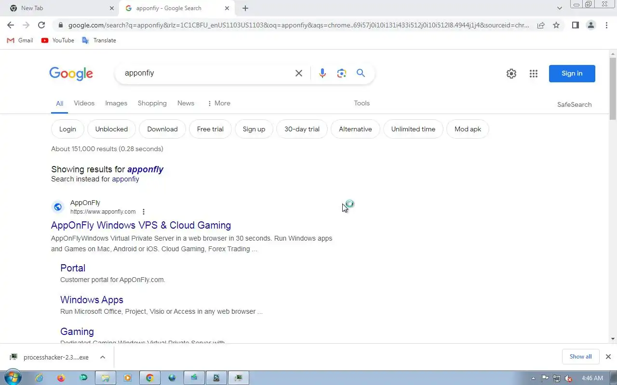Viewport: 617px width, 385px height.
Task: Search by image with Google Lens
Action: click(x=342, y=73)
